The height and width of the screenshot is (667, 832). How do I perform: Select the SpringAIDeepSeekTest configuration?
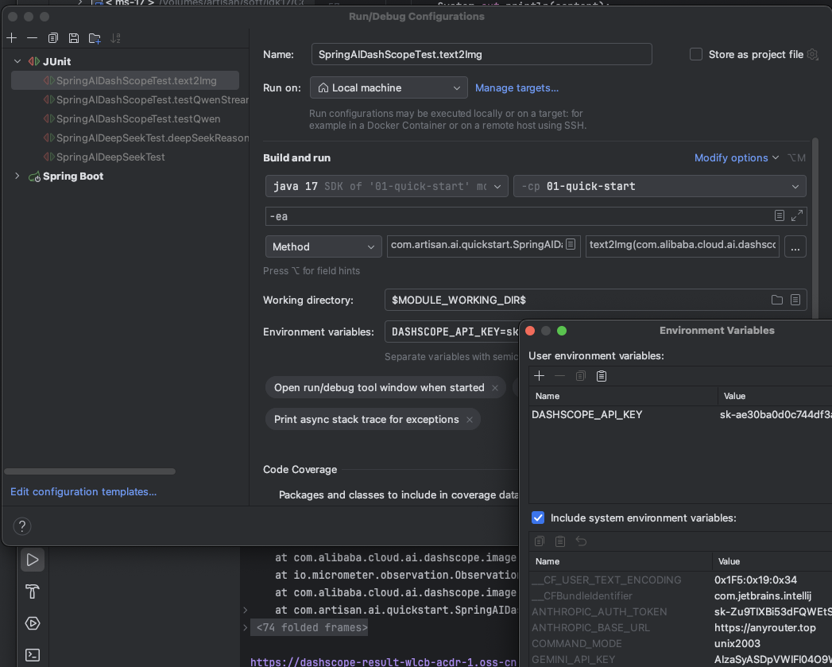click(110, 157)
